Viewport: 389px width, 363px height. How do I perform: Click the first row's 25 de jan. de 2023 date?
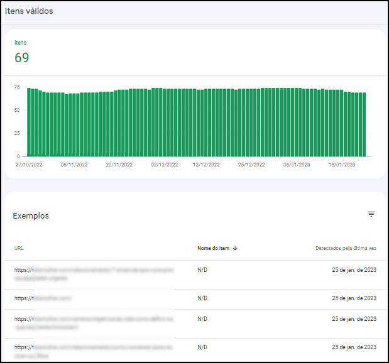click(x=354, y=270)
